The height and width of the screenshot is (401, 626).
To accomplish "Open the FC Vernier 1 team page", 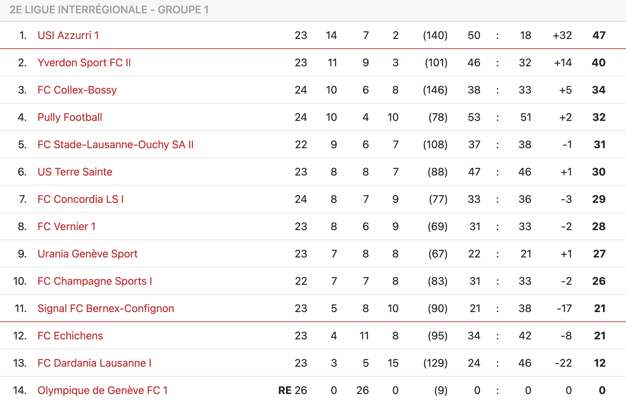I will [x=67, y=226].
